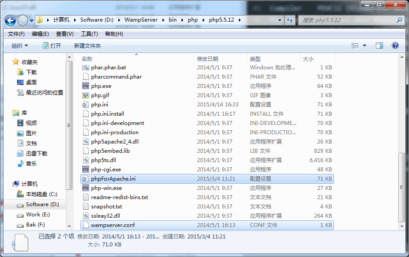
Task: Select the php.gif image file icon
Action: (86, 95)
